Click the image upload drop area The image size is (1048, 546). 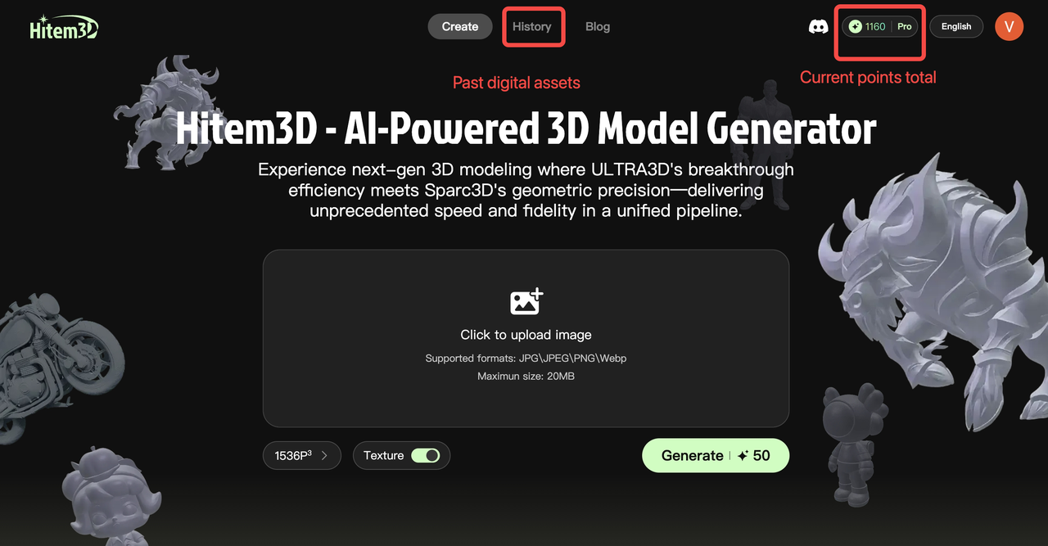coord(526,338)
